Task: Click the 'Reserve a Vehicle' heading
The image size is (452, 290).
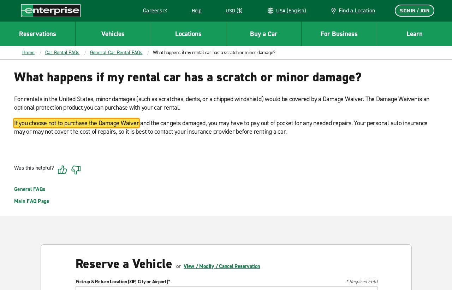Action: tap(124, 264)
